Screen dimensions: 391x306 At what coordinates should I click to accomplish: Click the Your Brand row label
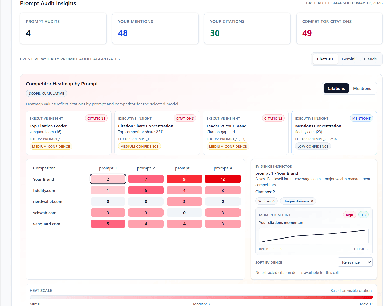pos(44,179)
